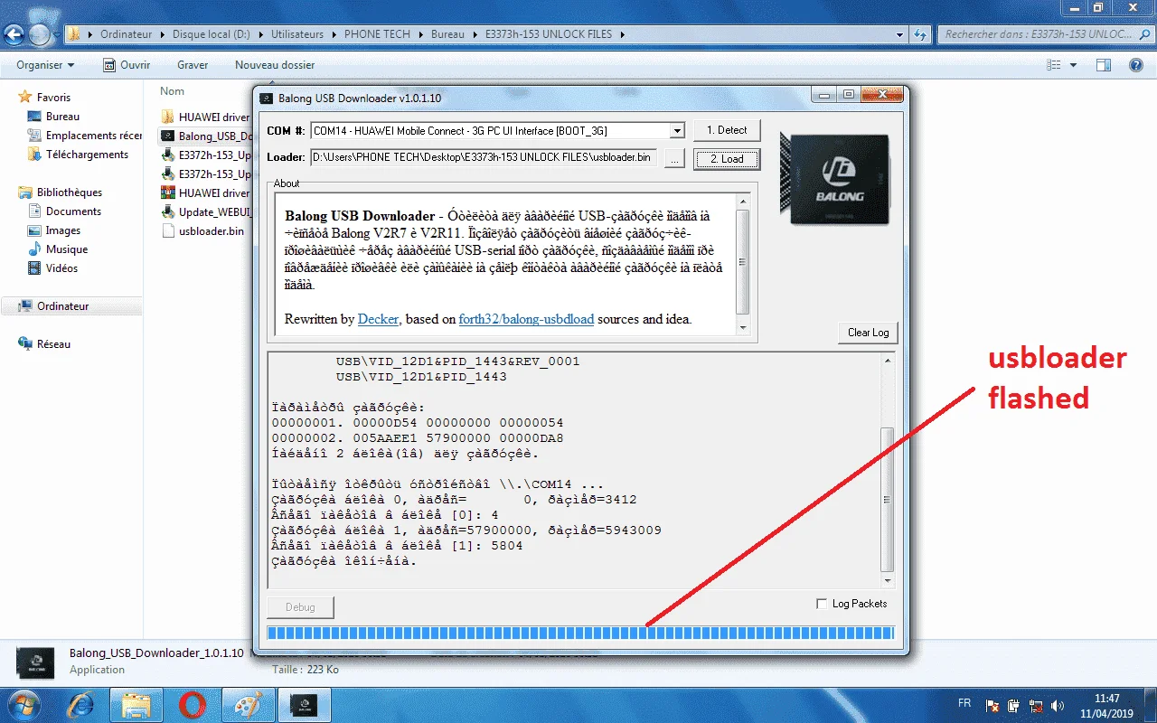Click the Explorer back navigation button

(14, 35)
